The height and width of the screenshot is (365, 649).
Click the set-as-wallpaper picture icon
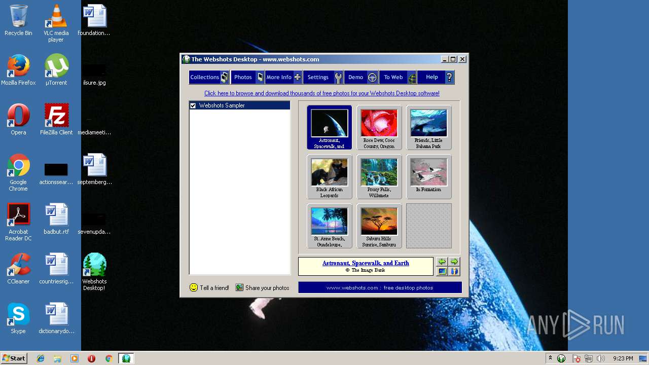442,271
